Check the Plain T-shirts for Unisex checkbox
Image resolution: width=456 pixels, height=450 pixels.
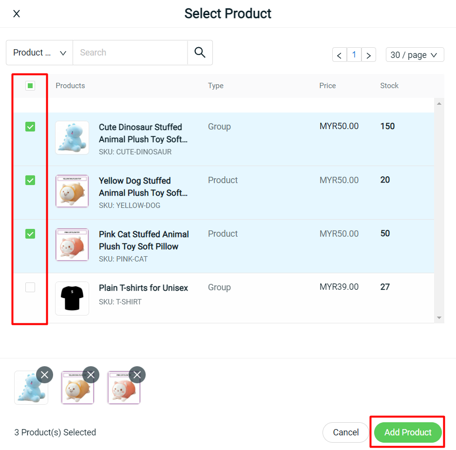[30, 287]
